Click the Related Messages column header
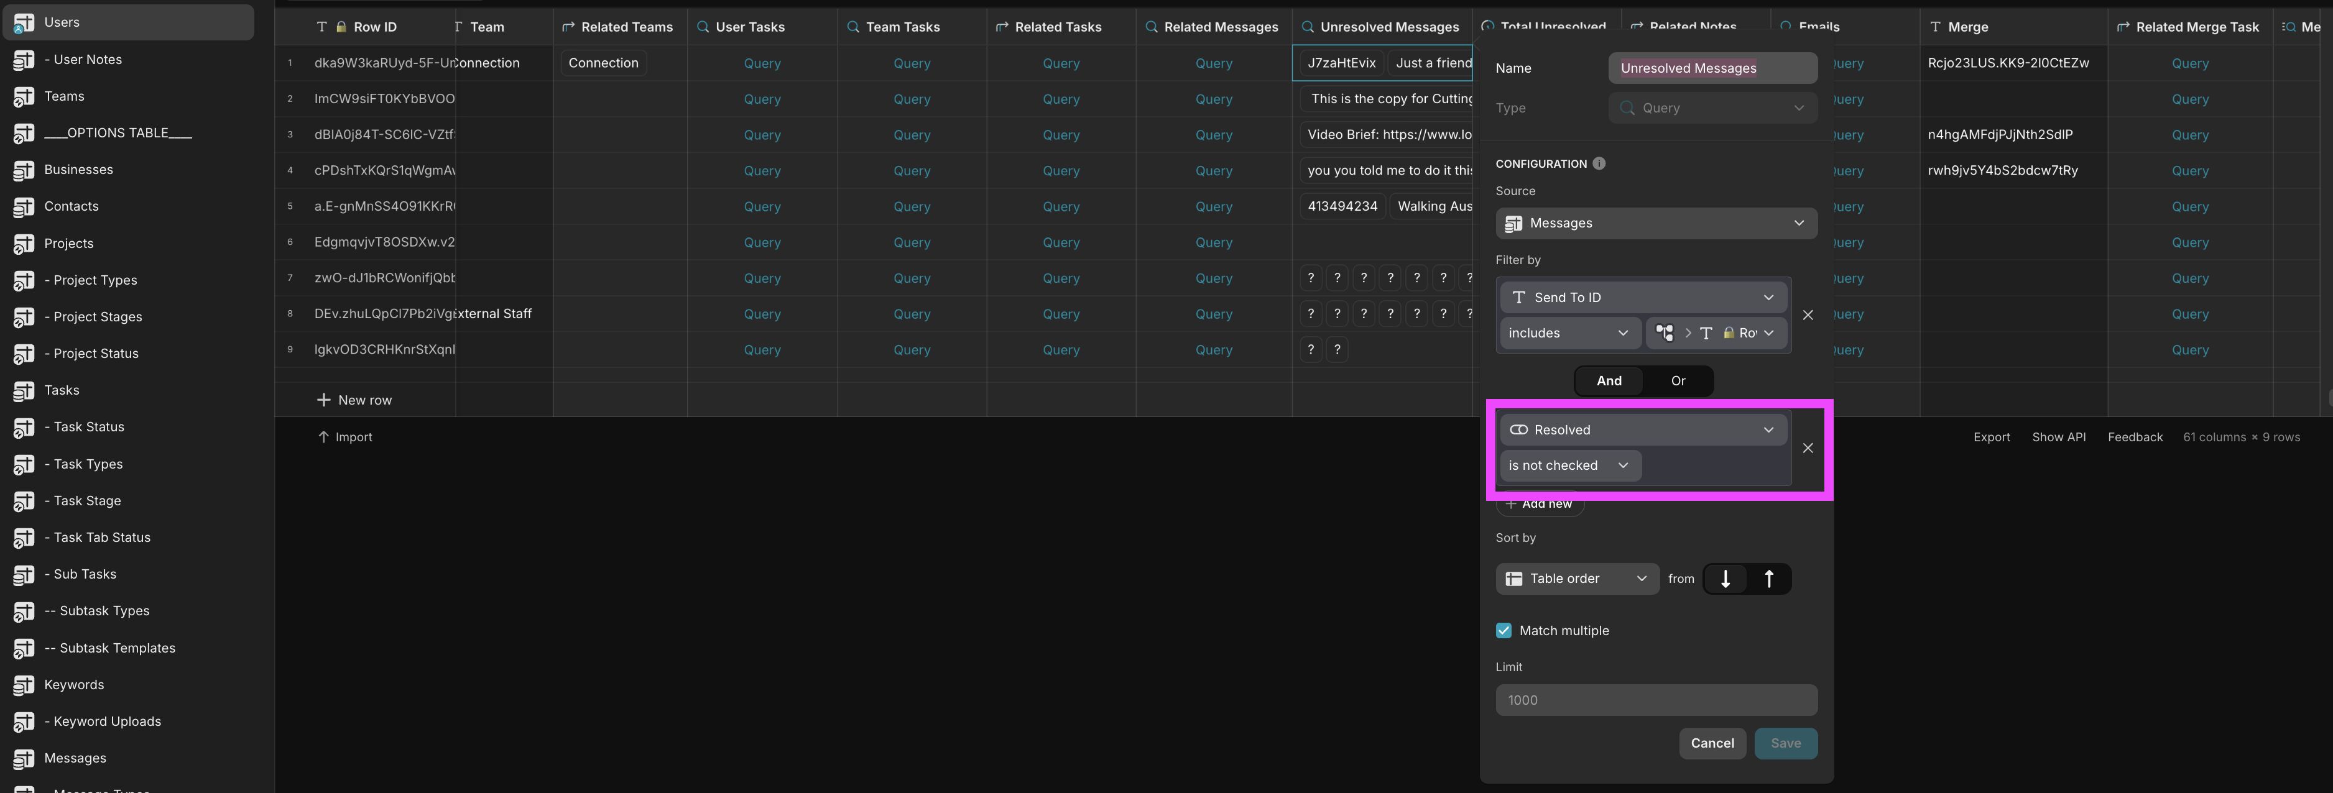2333x793 pixels. coord(1220,27)
